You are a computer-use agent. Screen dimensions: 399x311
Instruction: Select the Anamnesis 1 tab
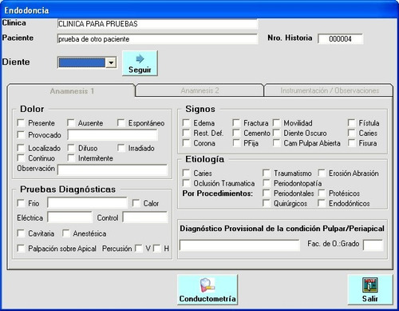click(72, 91)
